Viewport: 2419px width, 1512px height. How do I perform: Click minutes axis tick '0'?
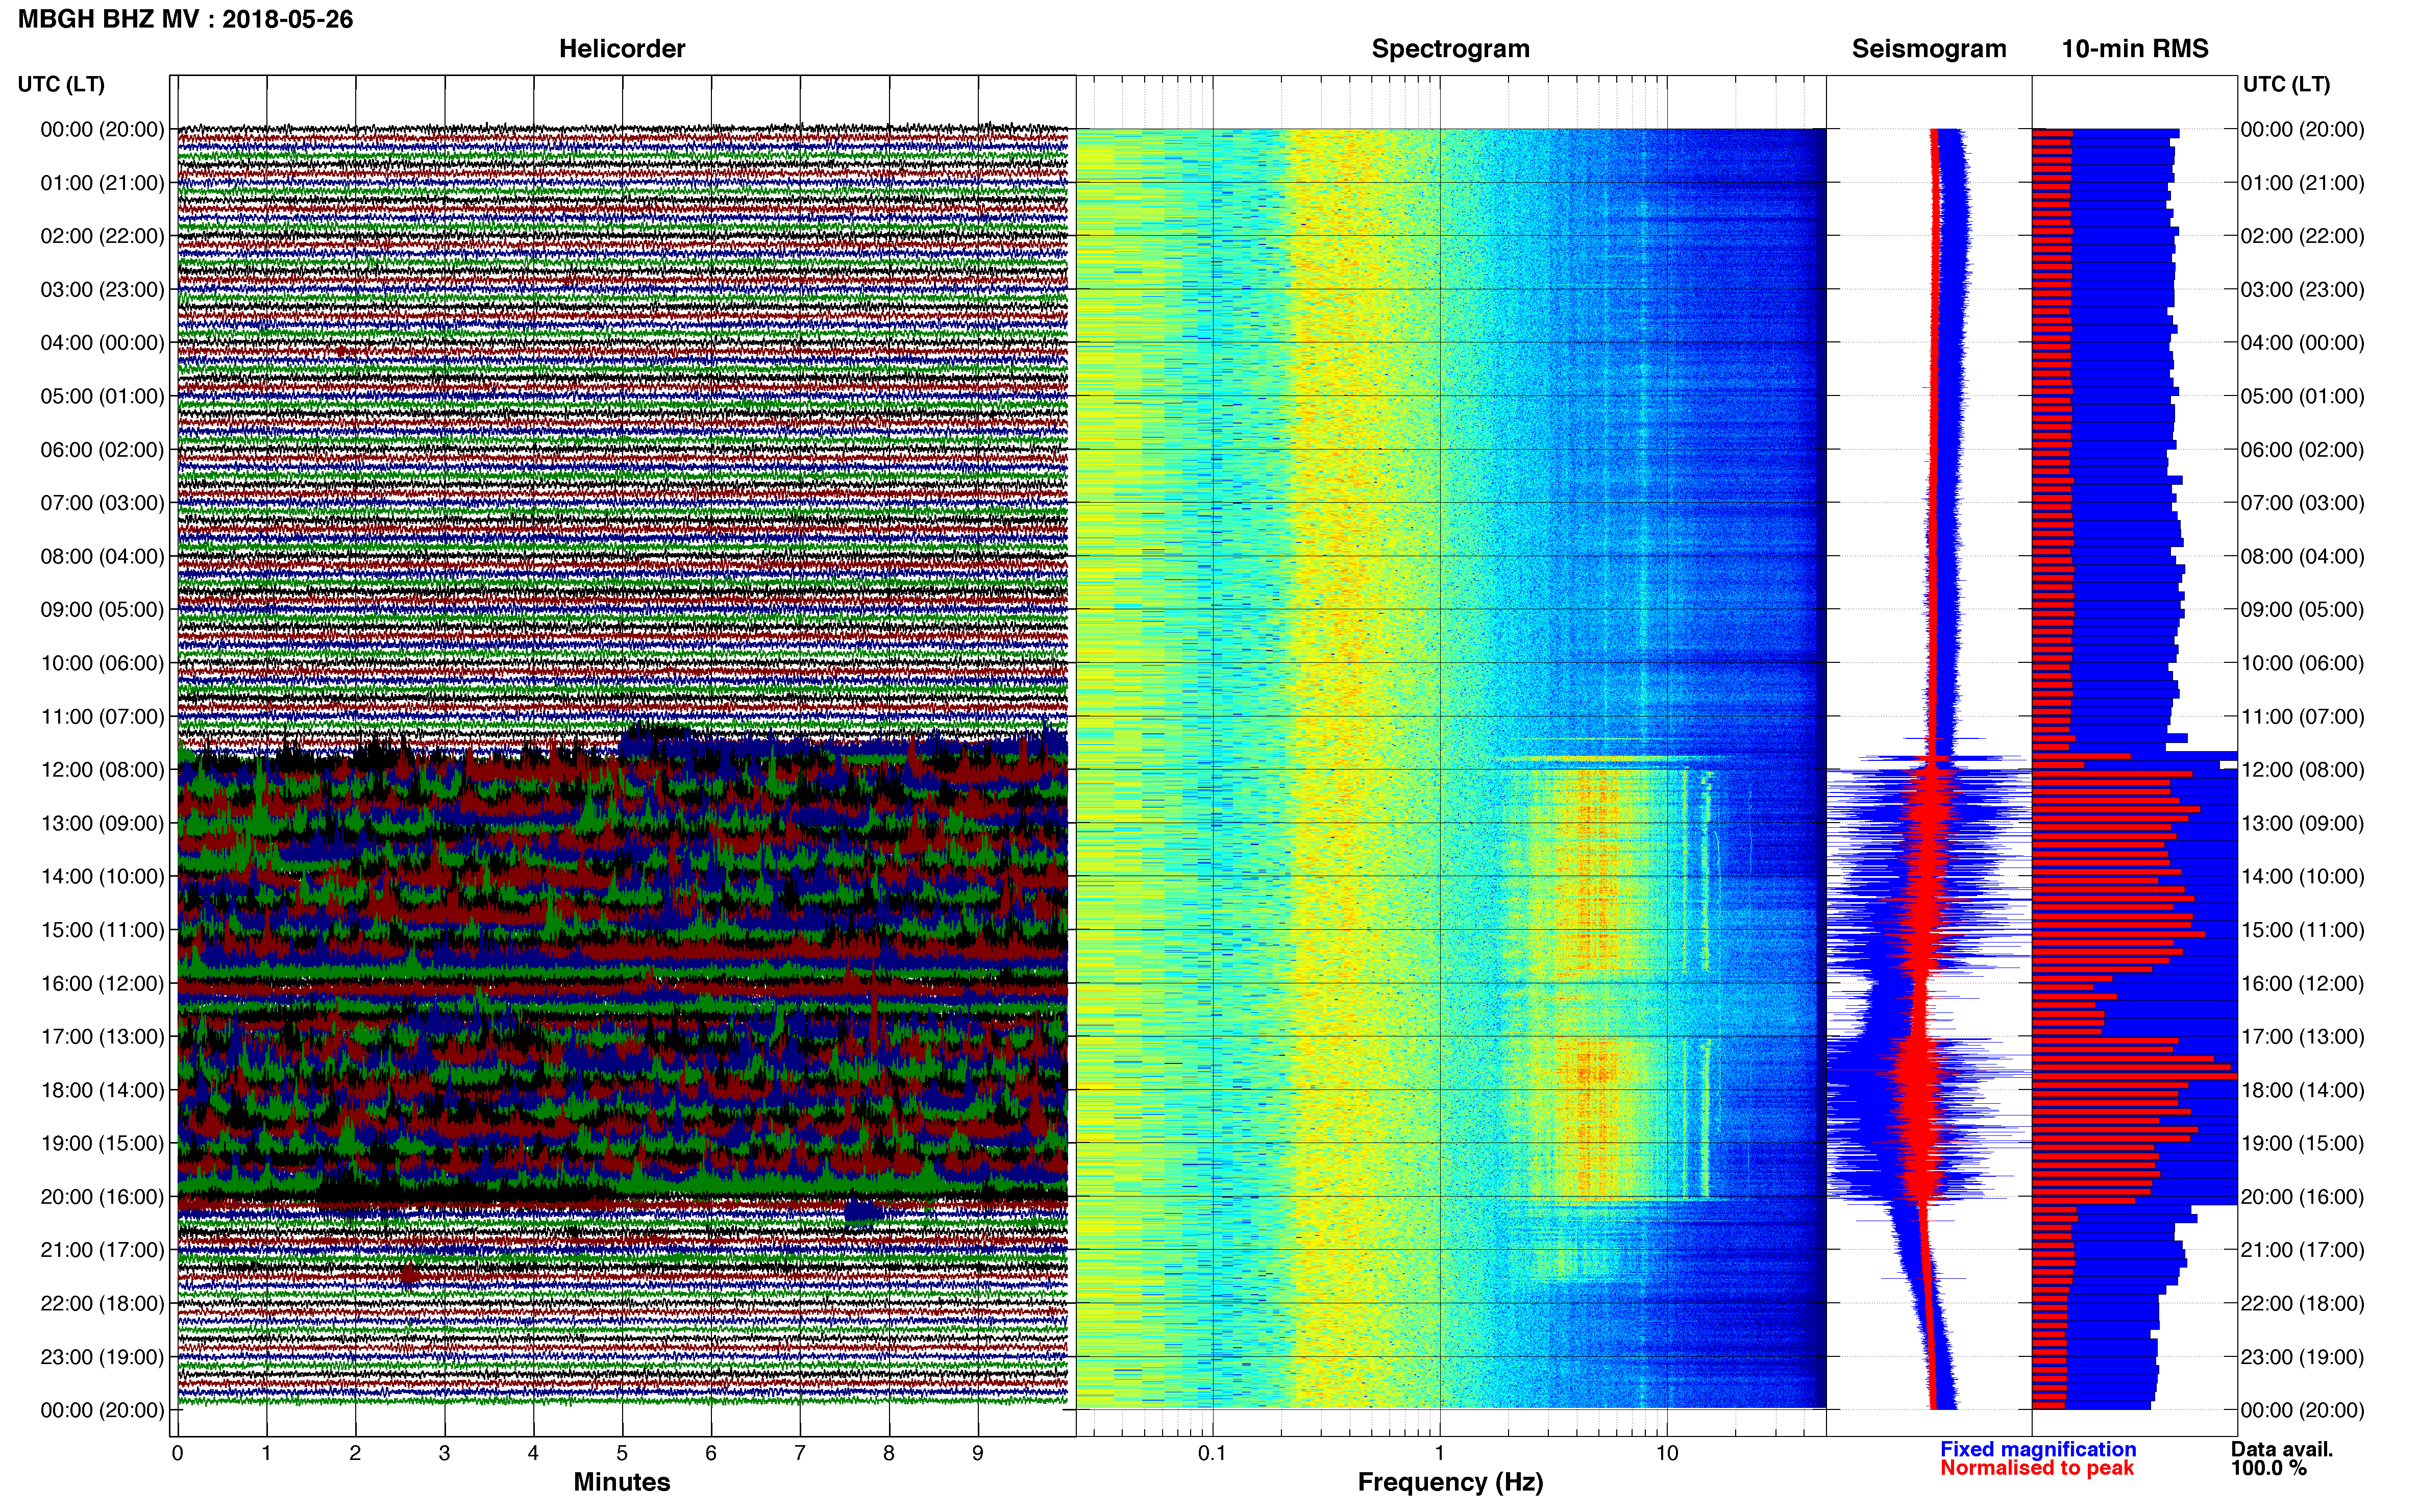tap(178, 1453)
